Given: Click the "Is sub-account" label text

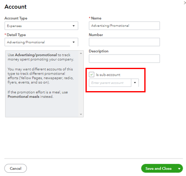Looking at the screenshot, I should coord(108,75).
